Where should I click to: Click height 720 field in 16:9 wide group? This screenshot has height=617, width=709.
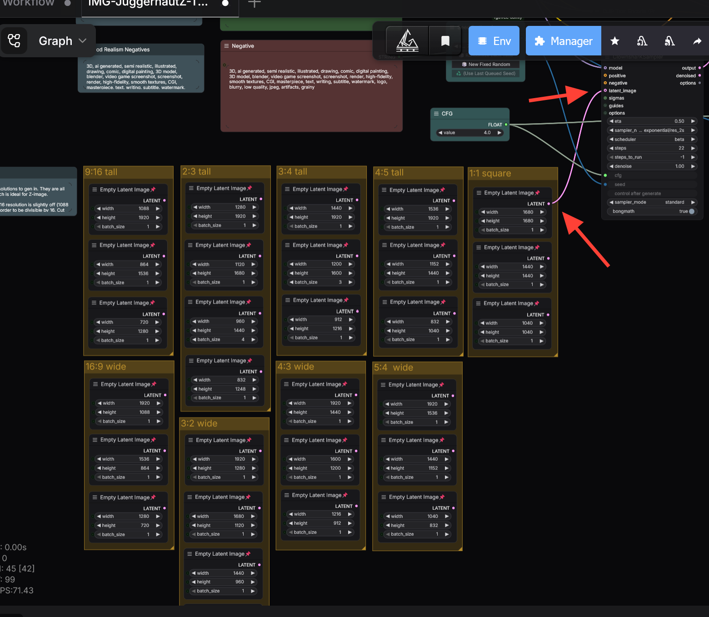(129, 525)
